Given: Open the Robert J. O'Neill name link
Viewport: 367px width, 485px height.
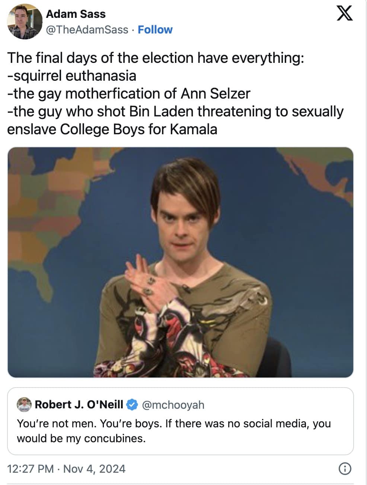Looking at the screenshot, I should click(79, 405).
